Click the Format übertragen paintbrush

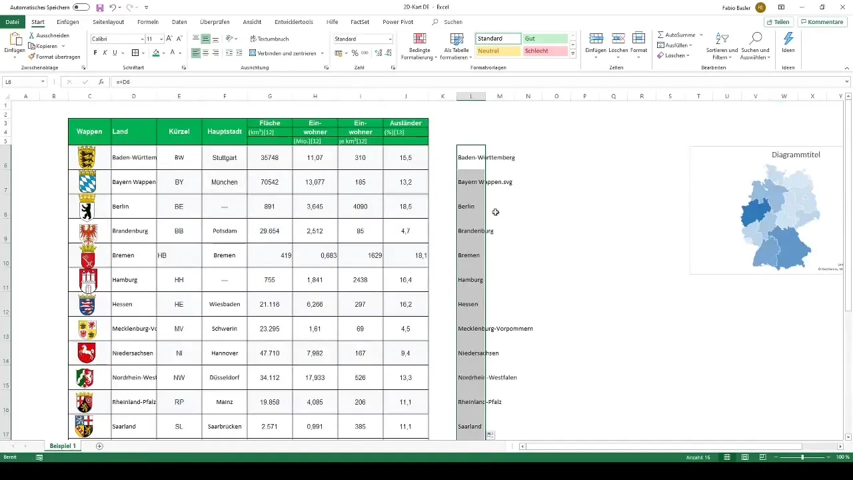(x=54, y=57)
